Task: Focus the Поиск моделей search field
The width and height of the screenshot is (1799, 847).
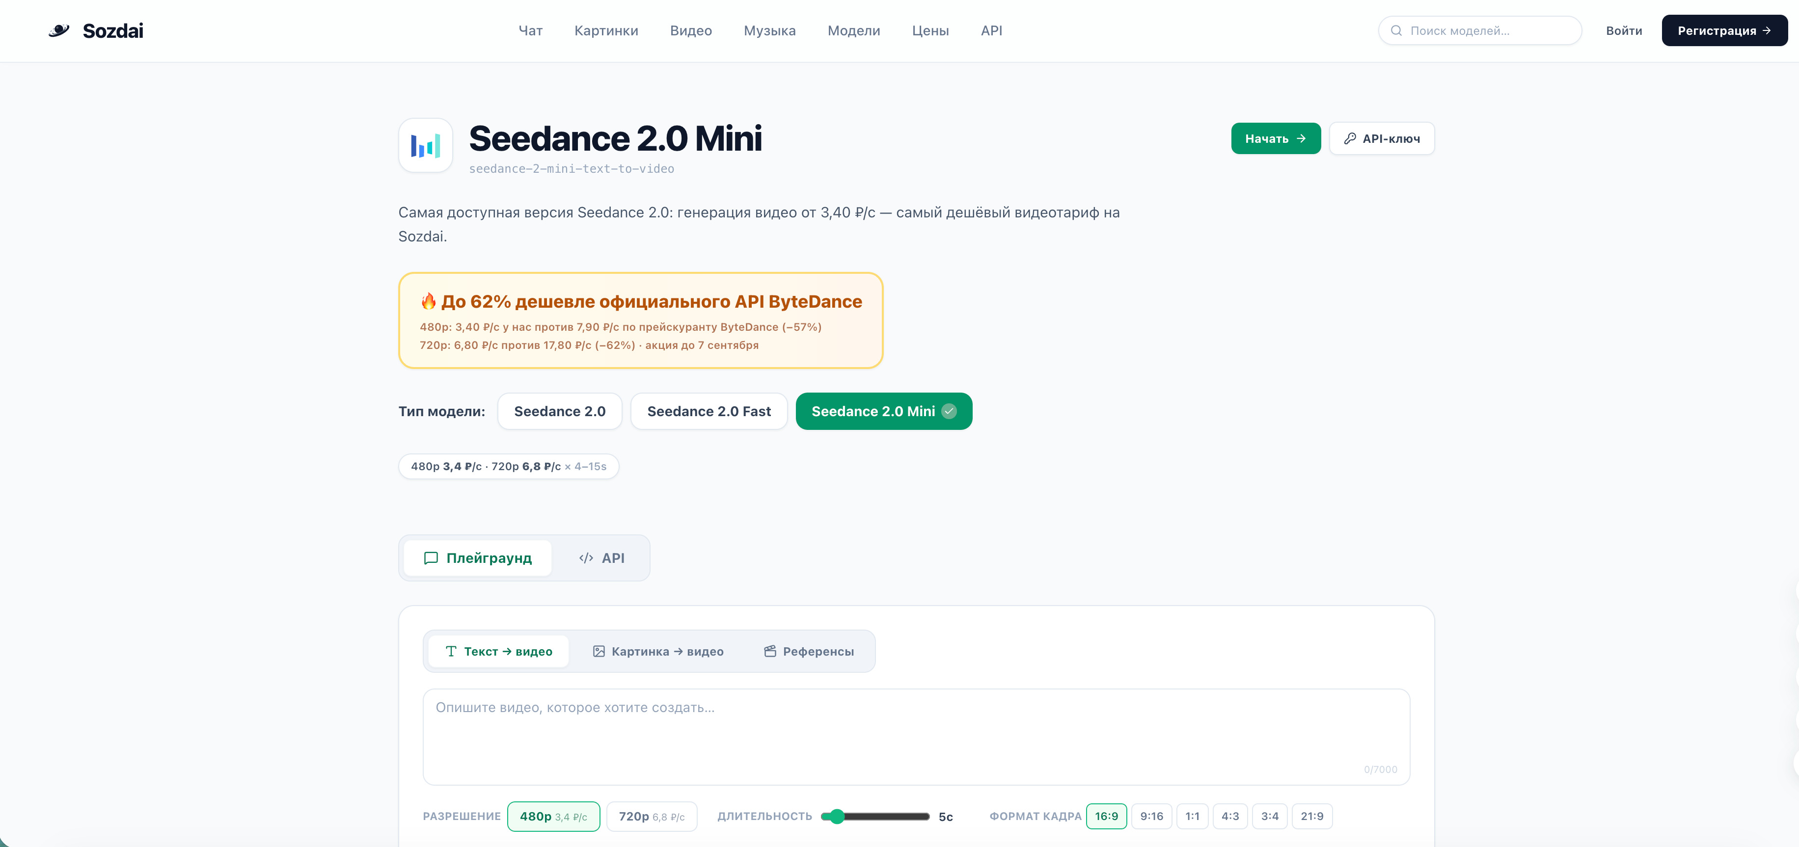Action: pyautogui.click(x=1480, y=31)
